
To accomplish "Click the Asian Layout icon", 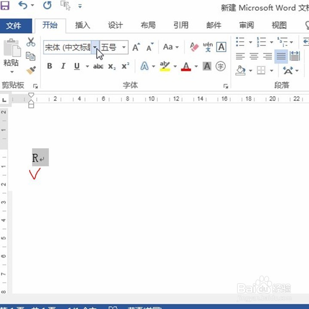I will tap(288, 70).
